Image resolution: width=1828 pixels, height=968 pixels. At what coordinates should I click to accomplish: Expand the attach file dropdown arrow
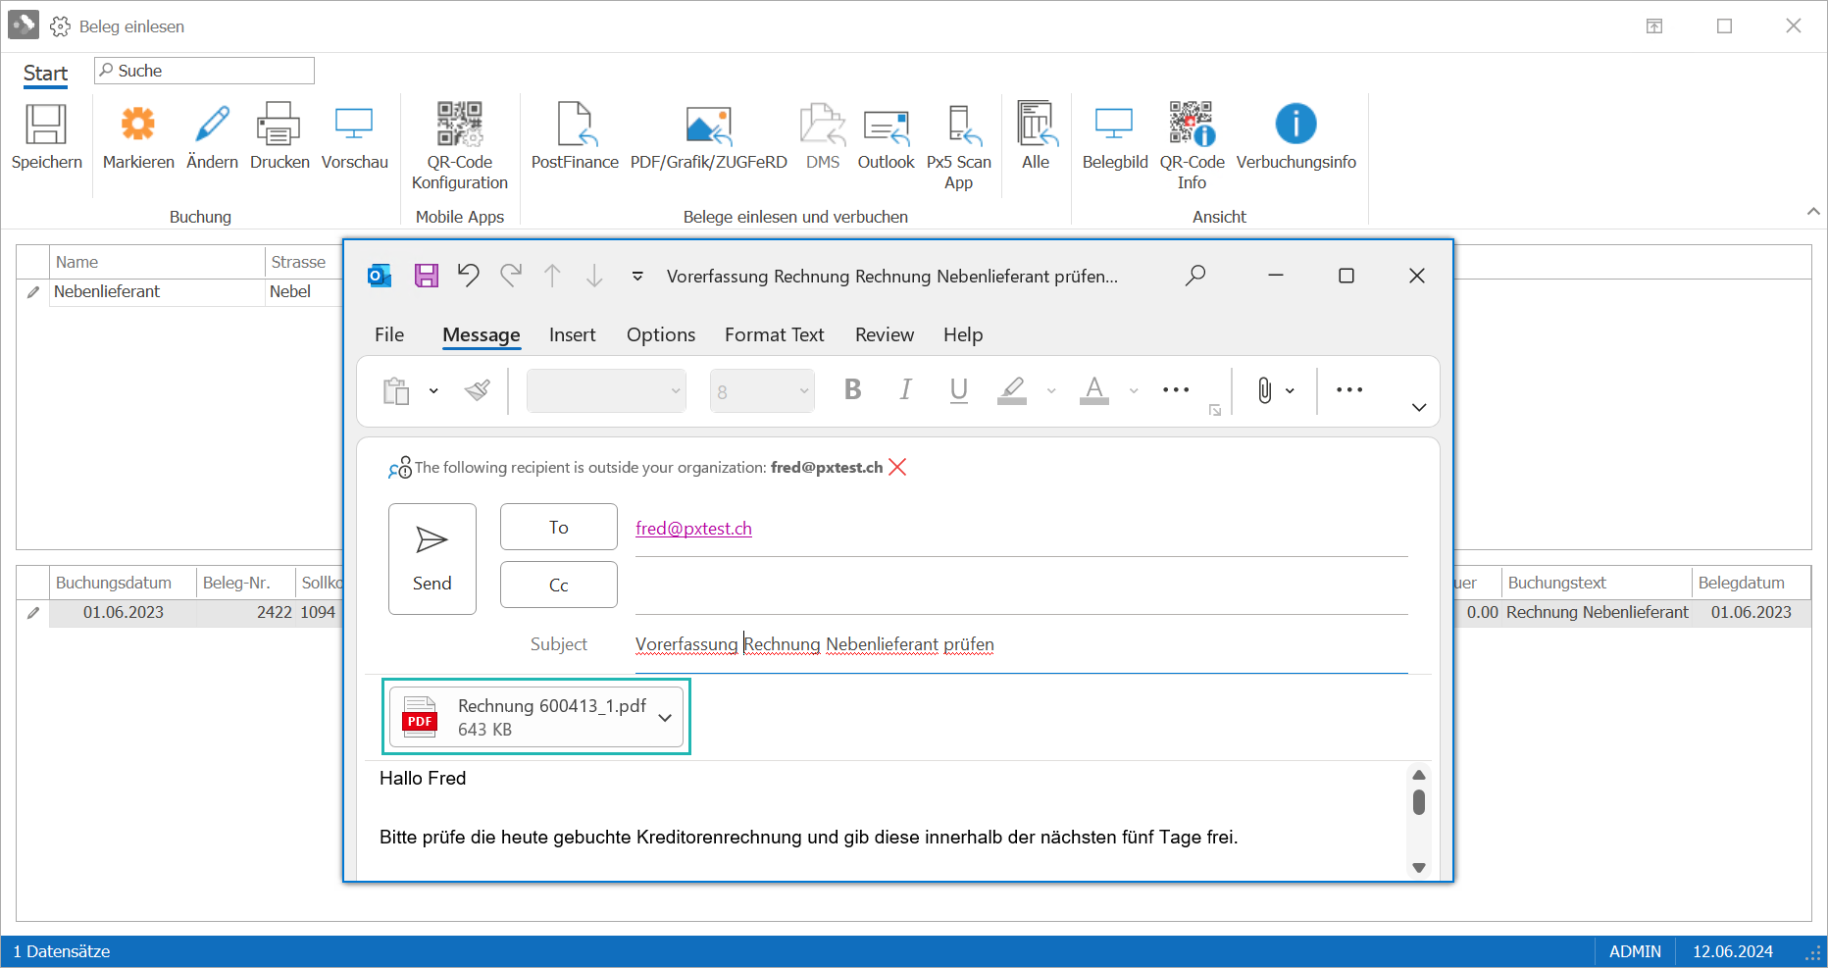tap(1290, 390)
